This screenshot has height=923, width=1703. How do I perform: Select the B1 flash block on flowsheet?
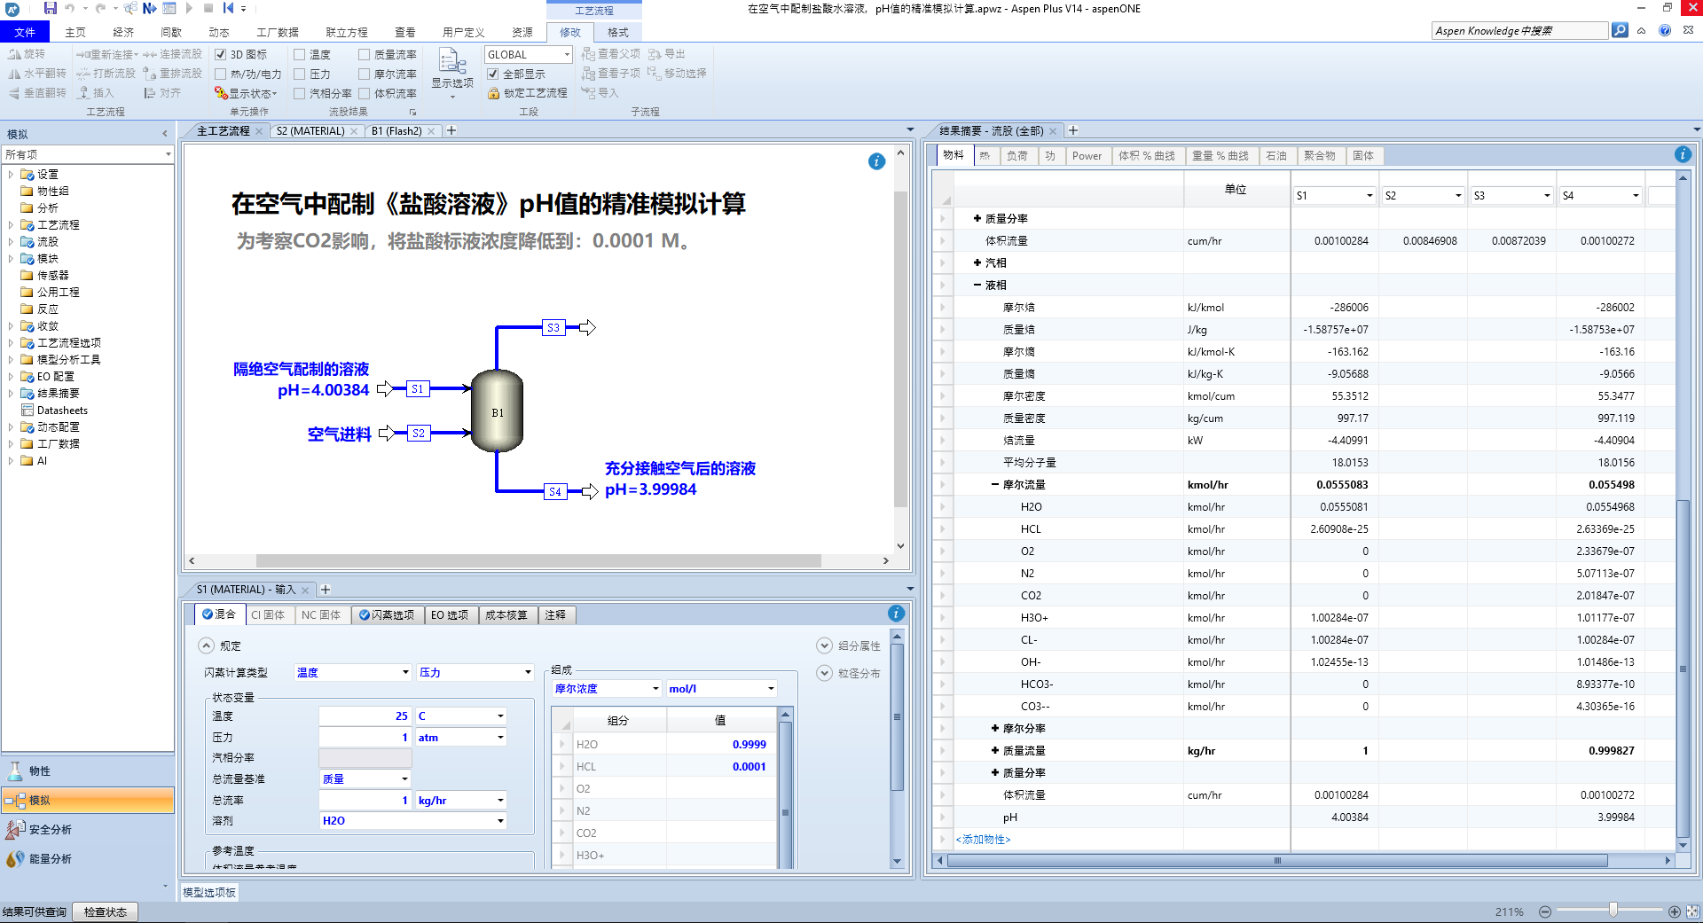(x=497, y=411)
